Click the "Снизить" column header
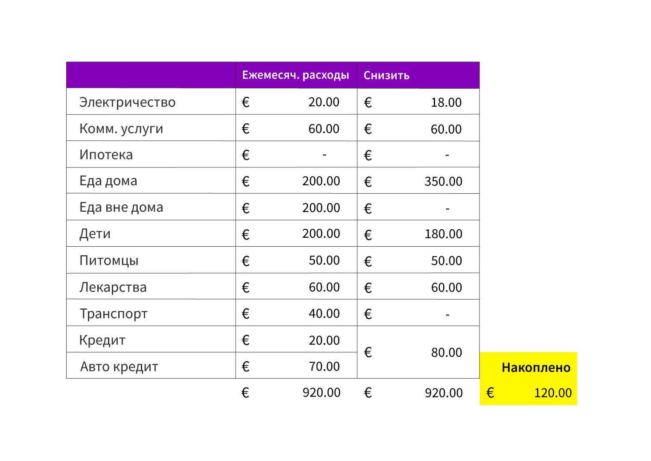The width and height of the screenshot is (651, 461). tap(386, 76)
